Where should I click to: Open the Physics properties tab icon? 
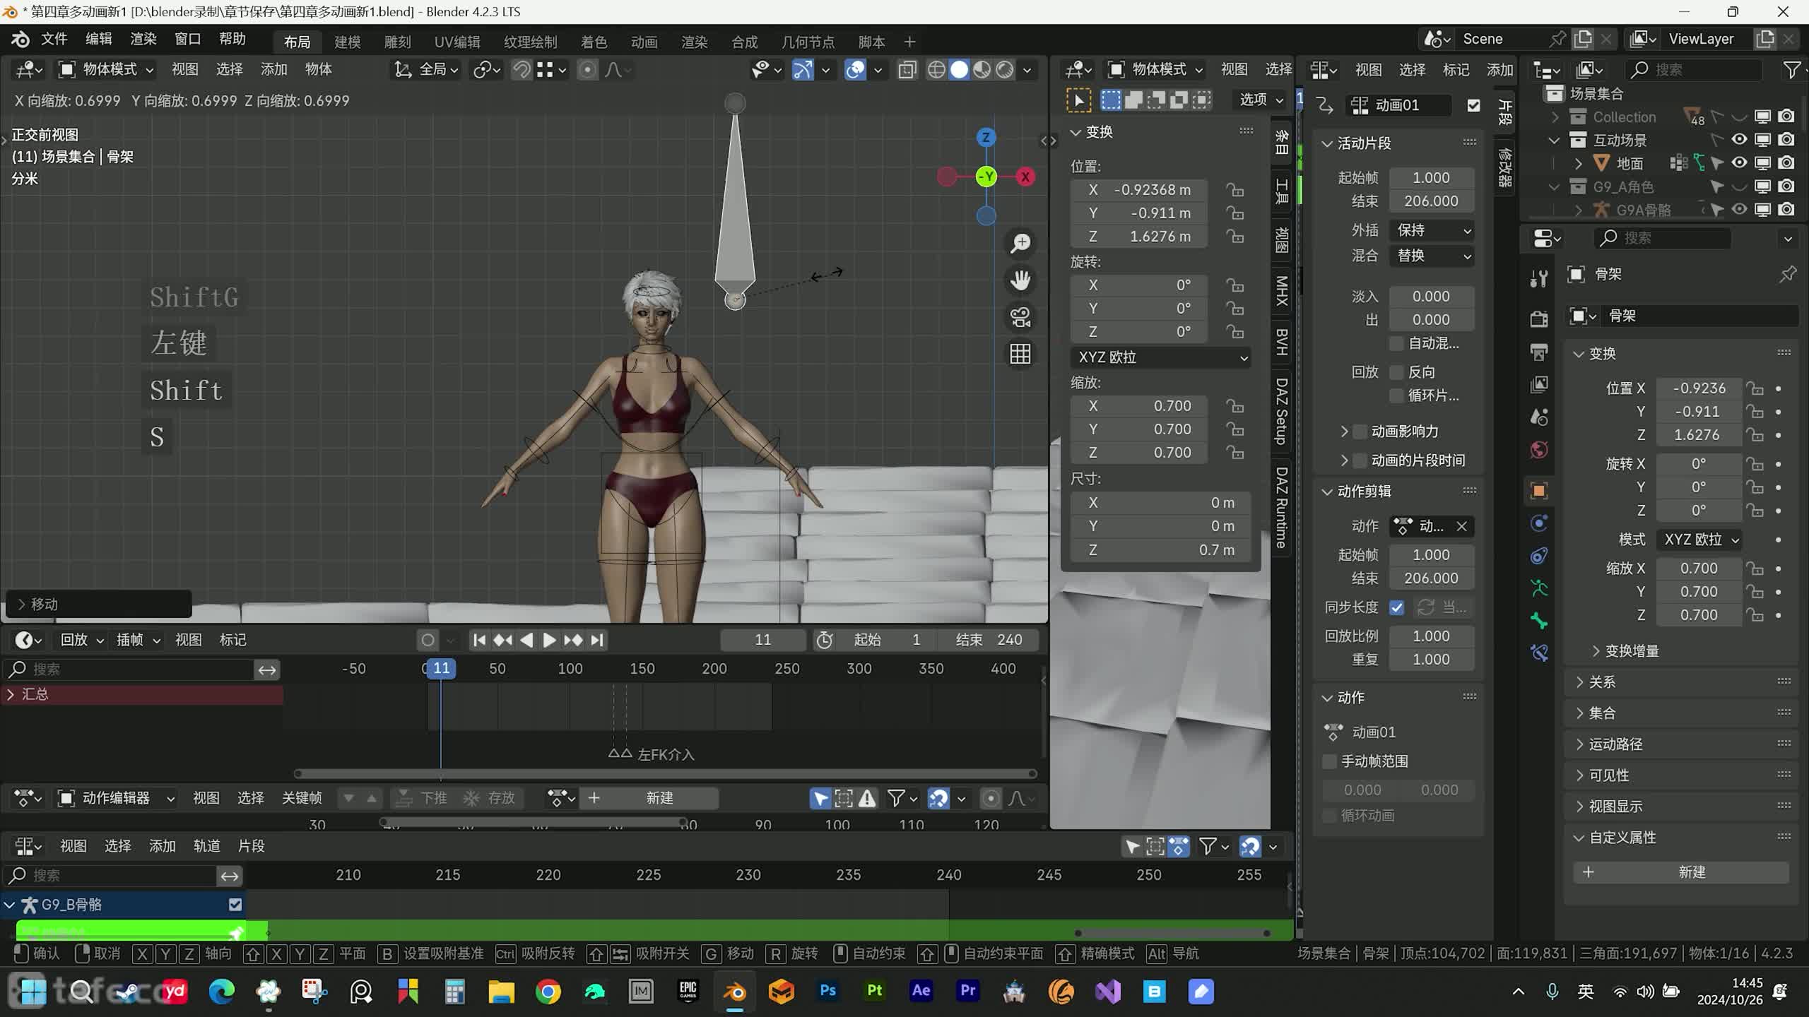(x=1539, y=523)
